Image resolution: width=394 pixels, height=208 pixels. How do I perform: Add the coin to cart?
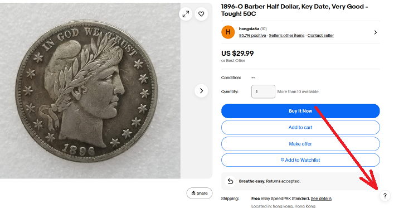(x=300, y=128)
